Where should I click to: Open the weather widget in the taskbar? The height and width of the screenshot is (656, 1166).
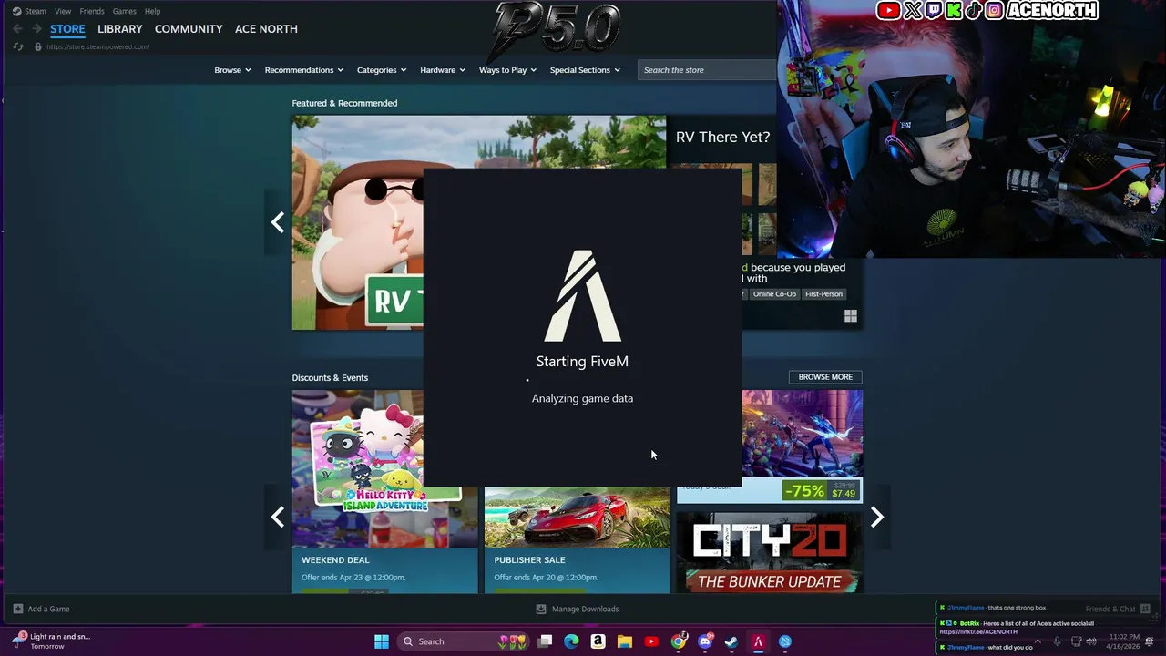[x=51, y=641]
